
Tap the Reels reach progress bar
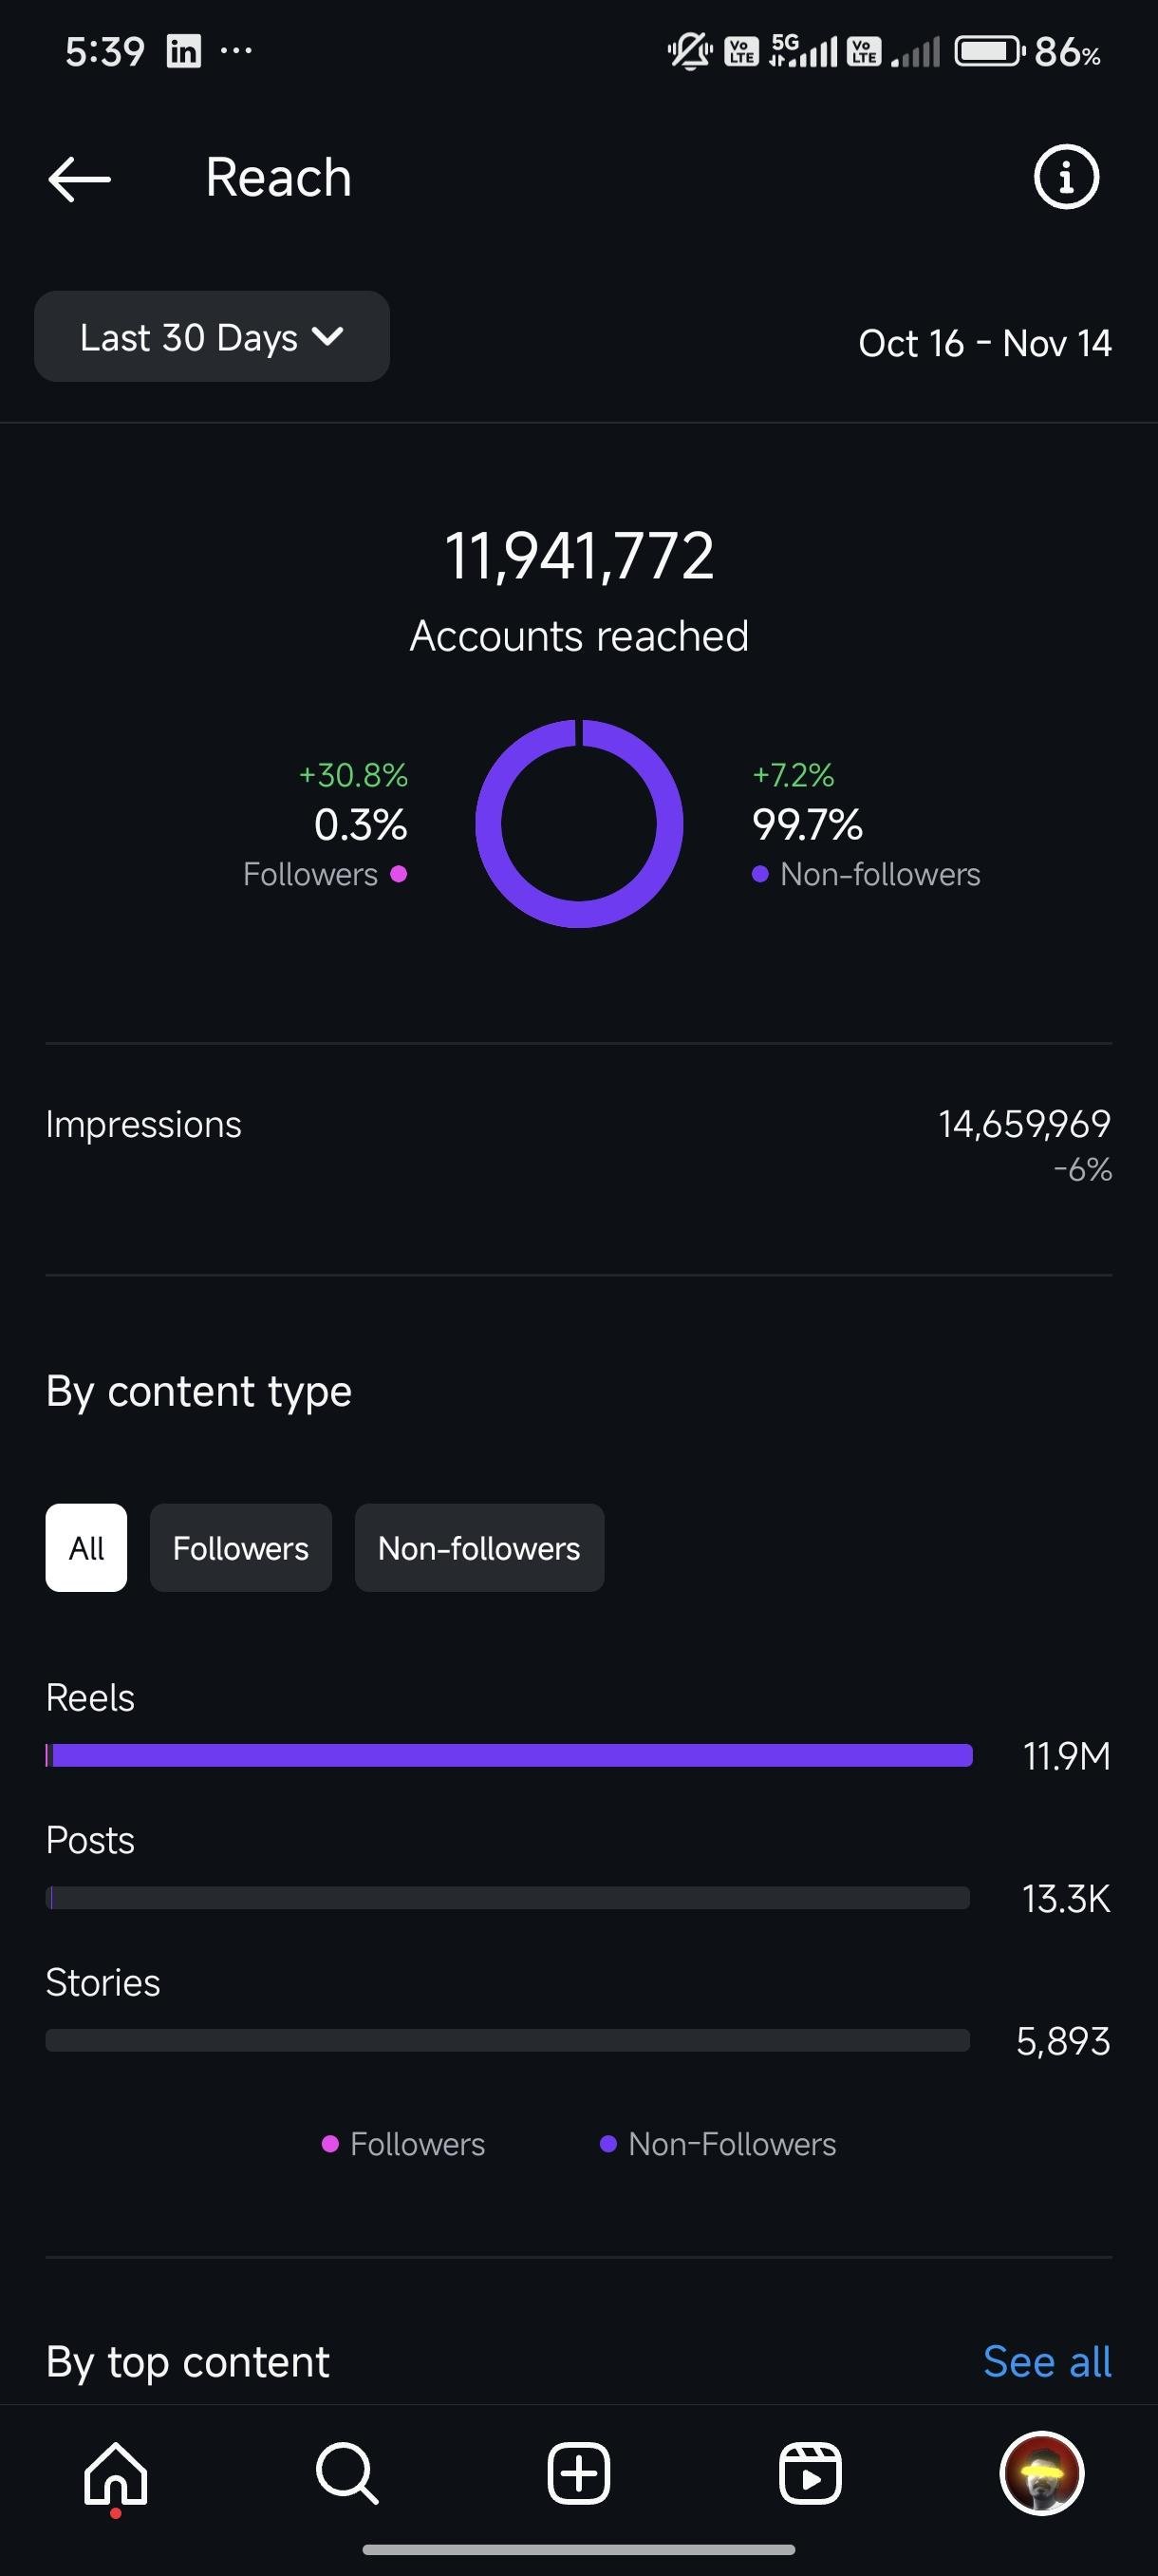click(509, 1755)
